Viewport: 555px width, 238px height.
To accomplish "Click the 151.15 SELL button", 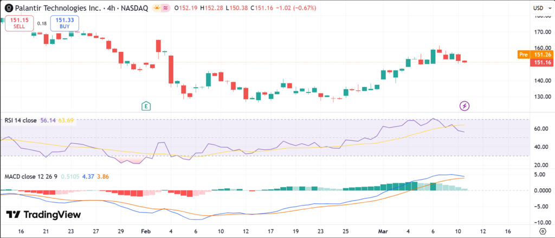I will pyautogui.click(x=20, y=23).
